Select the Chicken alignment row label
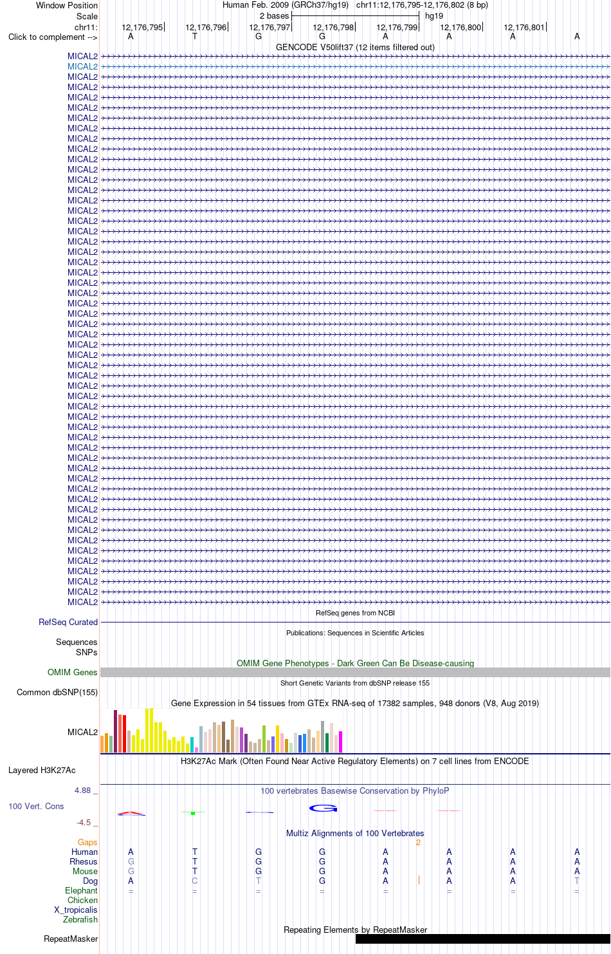 [83, 900]
